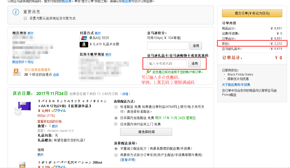Screen dimensions: 290x168
Task: Click the important message info icon
Action: tap(16, 12)
